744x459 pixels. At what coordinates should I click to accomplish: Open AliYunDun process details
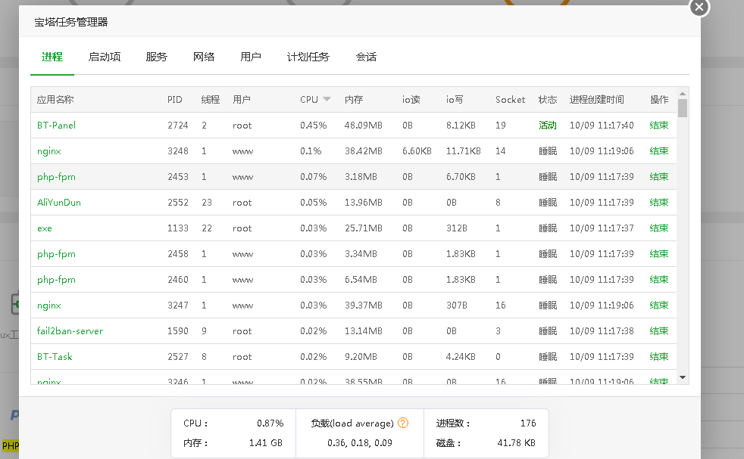59,203
